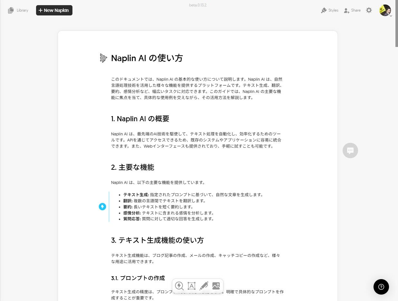Image resolution: width=398 pixels, height=301 pixels.
Task: Select the pen sketch tool
Action: coord(204,286)
